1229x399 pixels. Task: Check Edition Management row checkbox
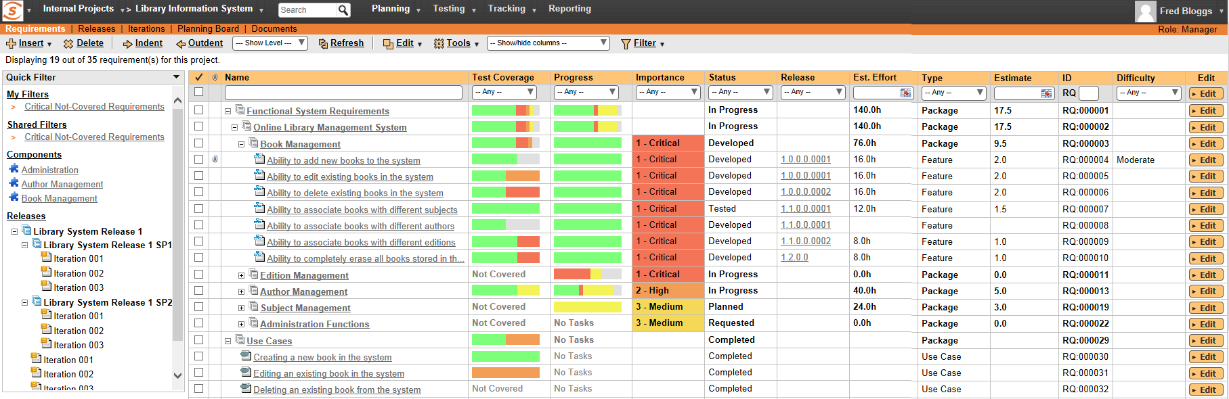click(x=198, y=274)
